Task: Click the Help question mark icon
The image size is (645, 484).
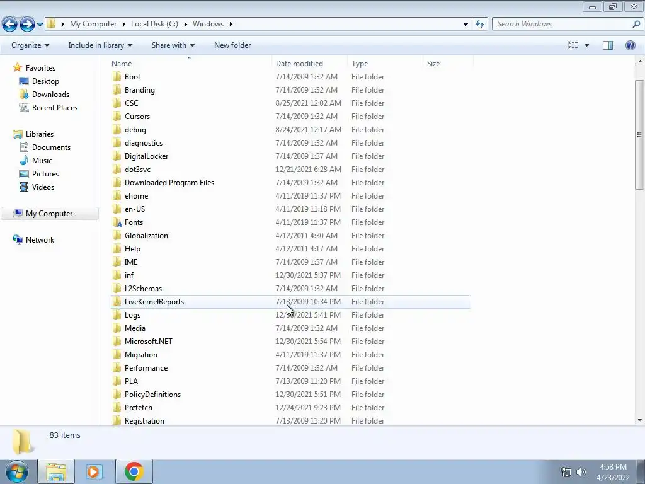Action: (630, 45)
